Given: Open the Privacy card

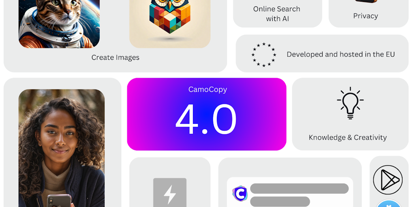Looking at the screenshot, I should (x=368, y=13).
